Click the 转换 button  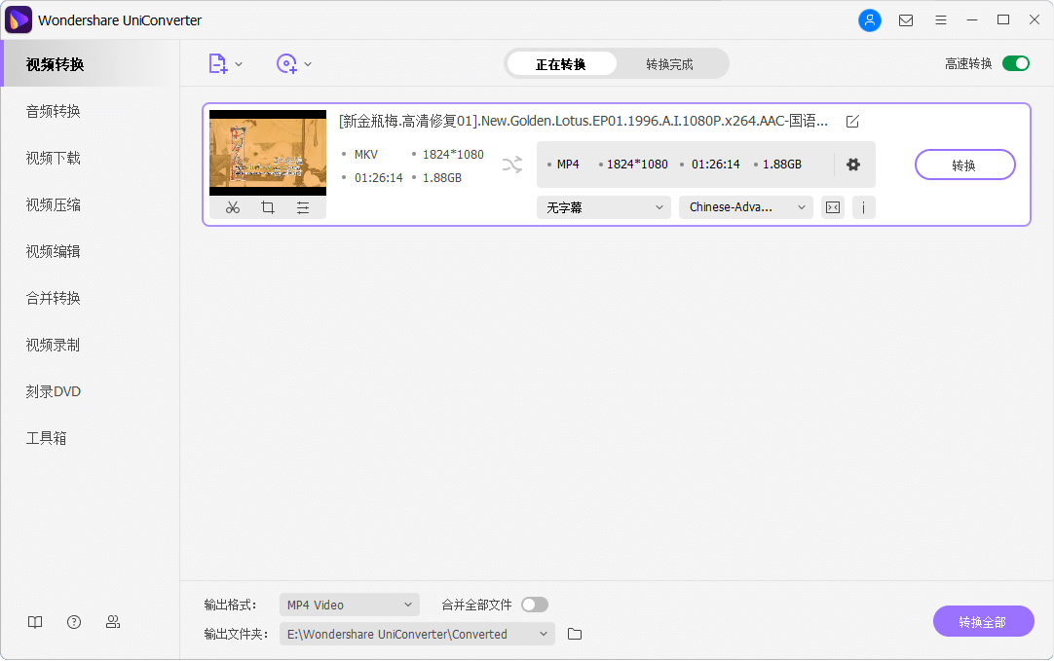(964, 165)
